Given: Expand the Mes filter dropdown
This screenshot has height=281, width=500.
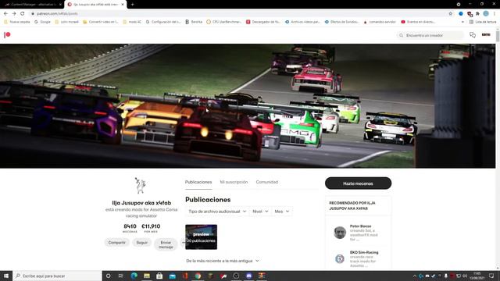Looking at the screenshot, I should (x=282, y=212).
